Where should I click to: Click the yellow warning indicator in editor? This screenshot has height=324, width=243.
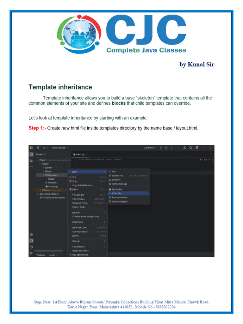point(201,159)
